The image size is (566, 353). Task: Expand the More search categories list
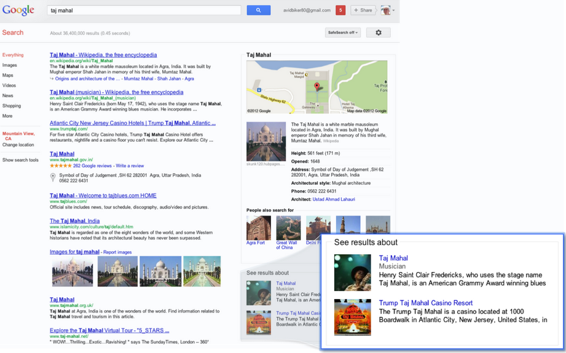(x=7, y=116)
